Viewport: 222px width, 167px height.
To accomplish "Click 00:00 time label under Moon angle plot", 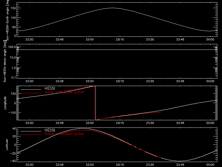I will point(210,81).
